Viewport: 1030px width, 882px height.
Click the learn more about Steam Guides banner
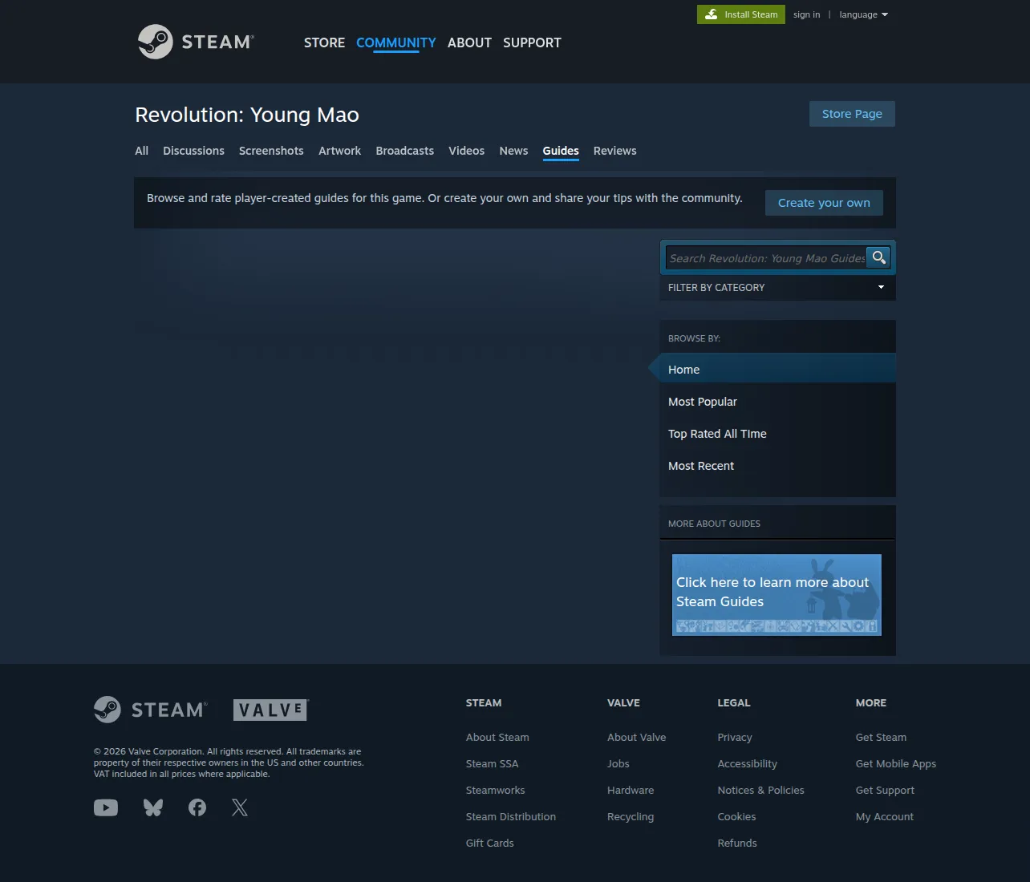[x=777, y=594]
